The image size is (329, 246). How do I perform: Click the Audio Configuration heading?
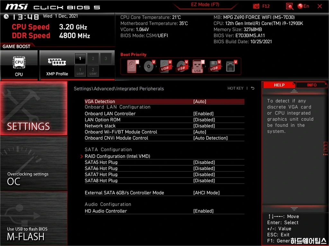(108, 204)
